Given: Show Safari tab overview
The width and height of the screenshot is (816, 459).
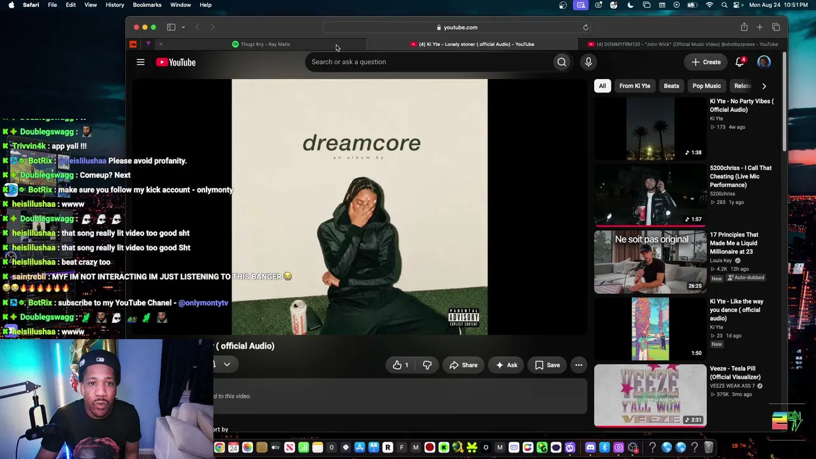Looking at the screenshot, I should point(776,27).
